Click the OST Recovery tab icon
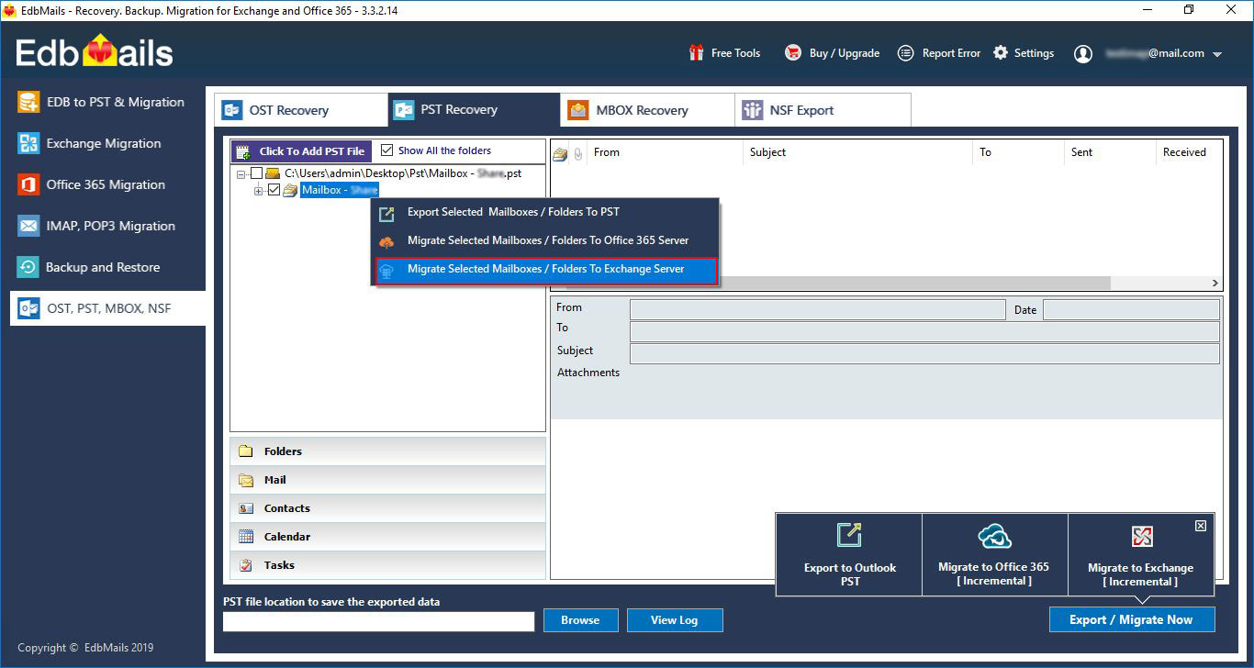Screen dimensions: 1254x668 click(x=231, y=110)
